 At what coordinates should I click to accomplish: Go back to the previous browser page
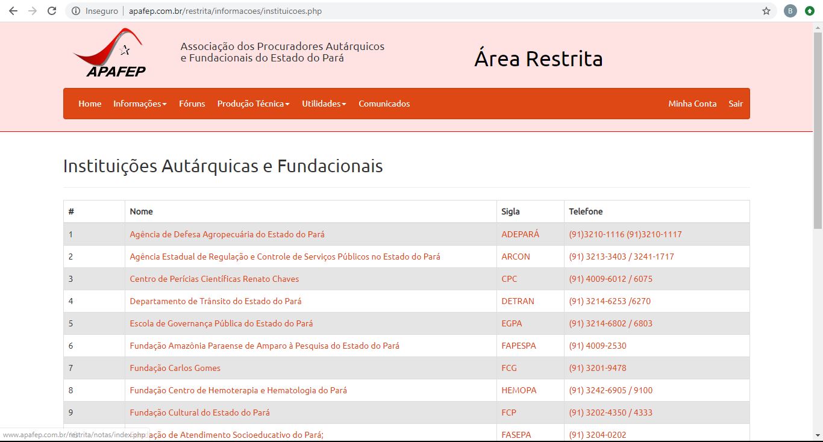[x=13, y=11]
